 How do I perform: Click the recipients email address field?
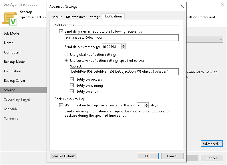tap(122, 37)
